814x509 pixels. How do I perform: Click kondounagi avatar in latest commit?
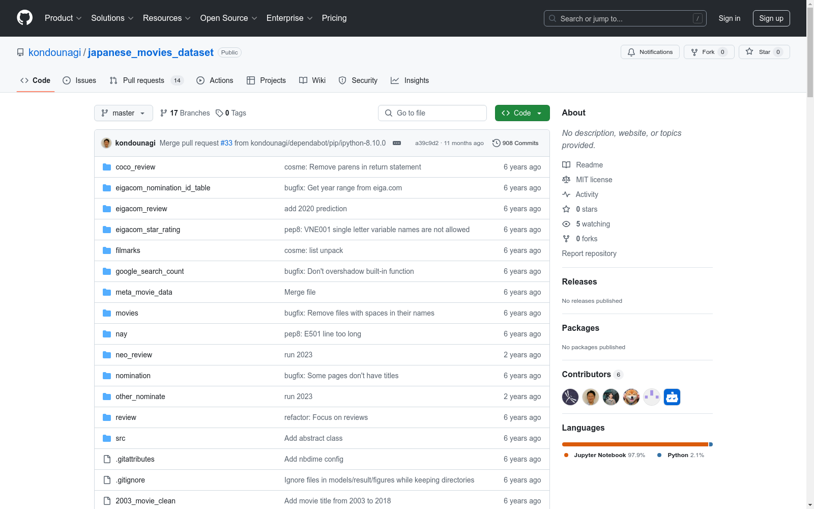[x=106, y=143]
